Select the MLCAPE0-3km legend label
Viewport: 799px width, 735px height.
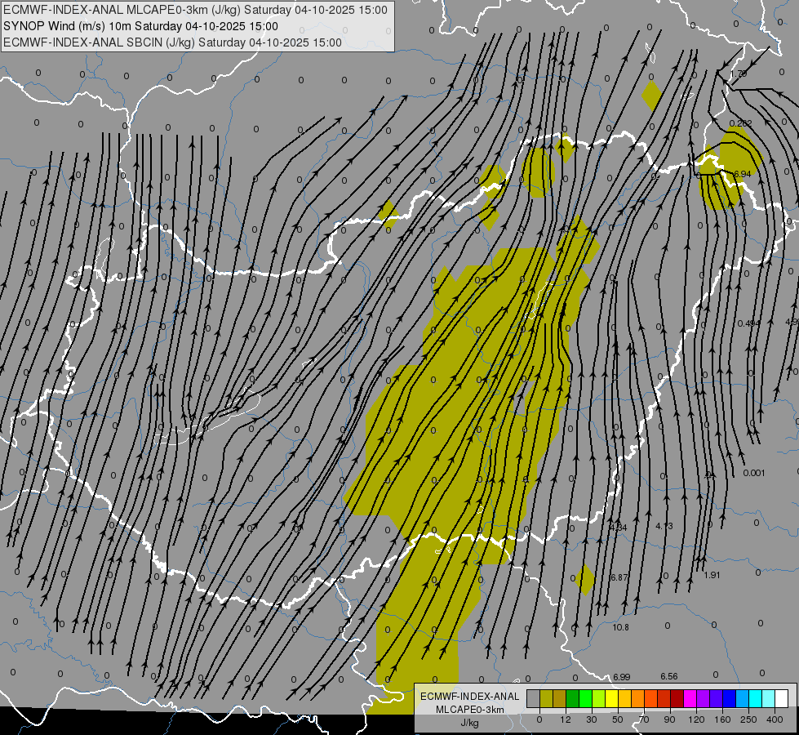470,710
